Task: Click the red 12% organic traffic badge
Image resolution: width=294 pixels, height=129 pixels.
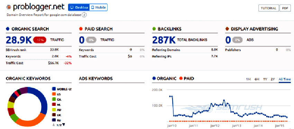Action: [x=40, y=40]
